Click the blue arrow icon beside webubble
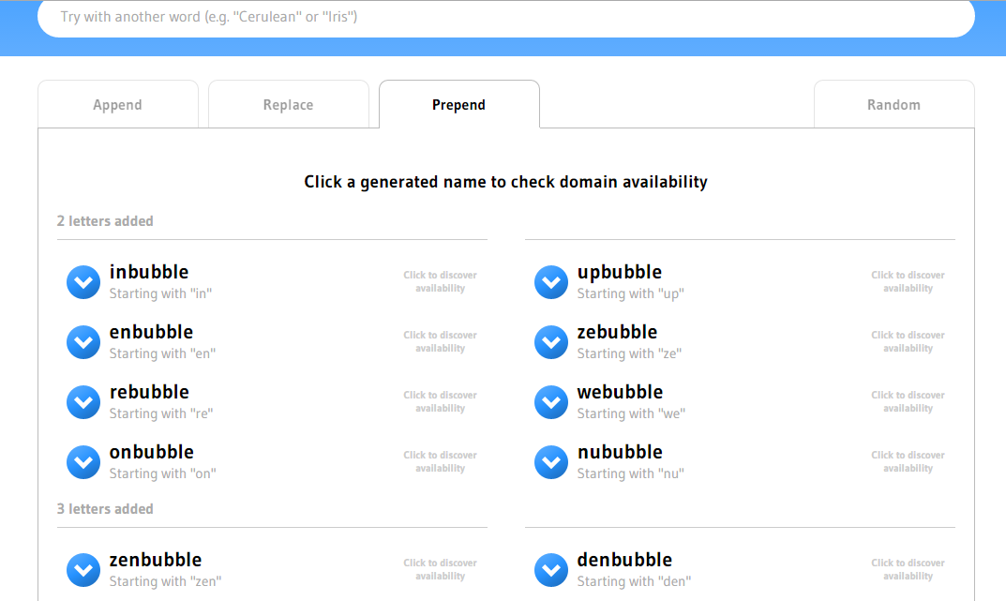 [551, 402]
